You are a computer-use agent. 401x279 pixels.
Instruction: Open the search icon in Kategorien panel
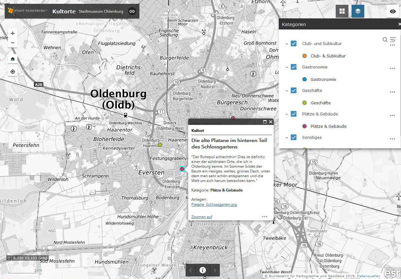[385, 40]
